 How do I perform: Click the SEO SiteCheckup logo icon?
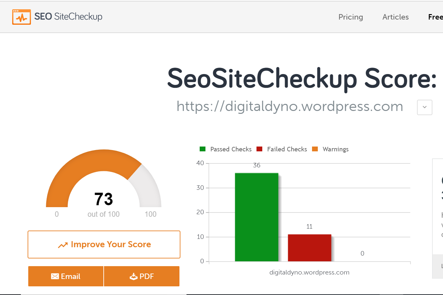(x=22, y=17)
